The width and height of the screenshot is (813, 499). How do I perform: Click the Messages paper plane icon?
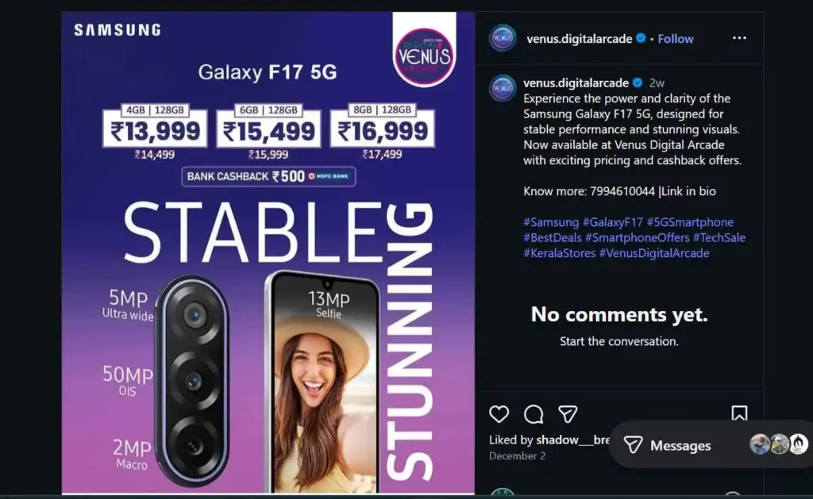(x=633, y=445)
